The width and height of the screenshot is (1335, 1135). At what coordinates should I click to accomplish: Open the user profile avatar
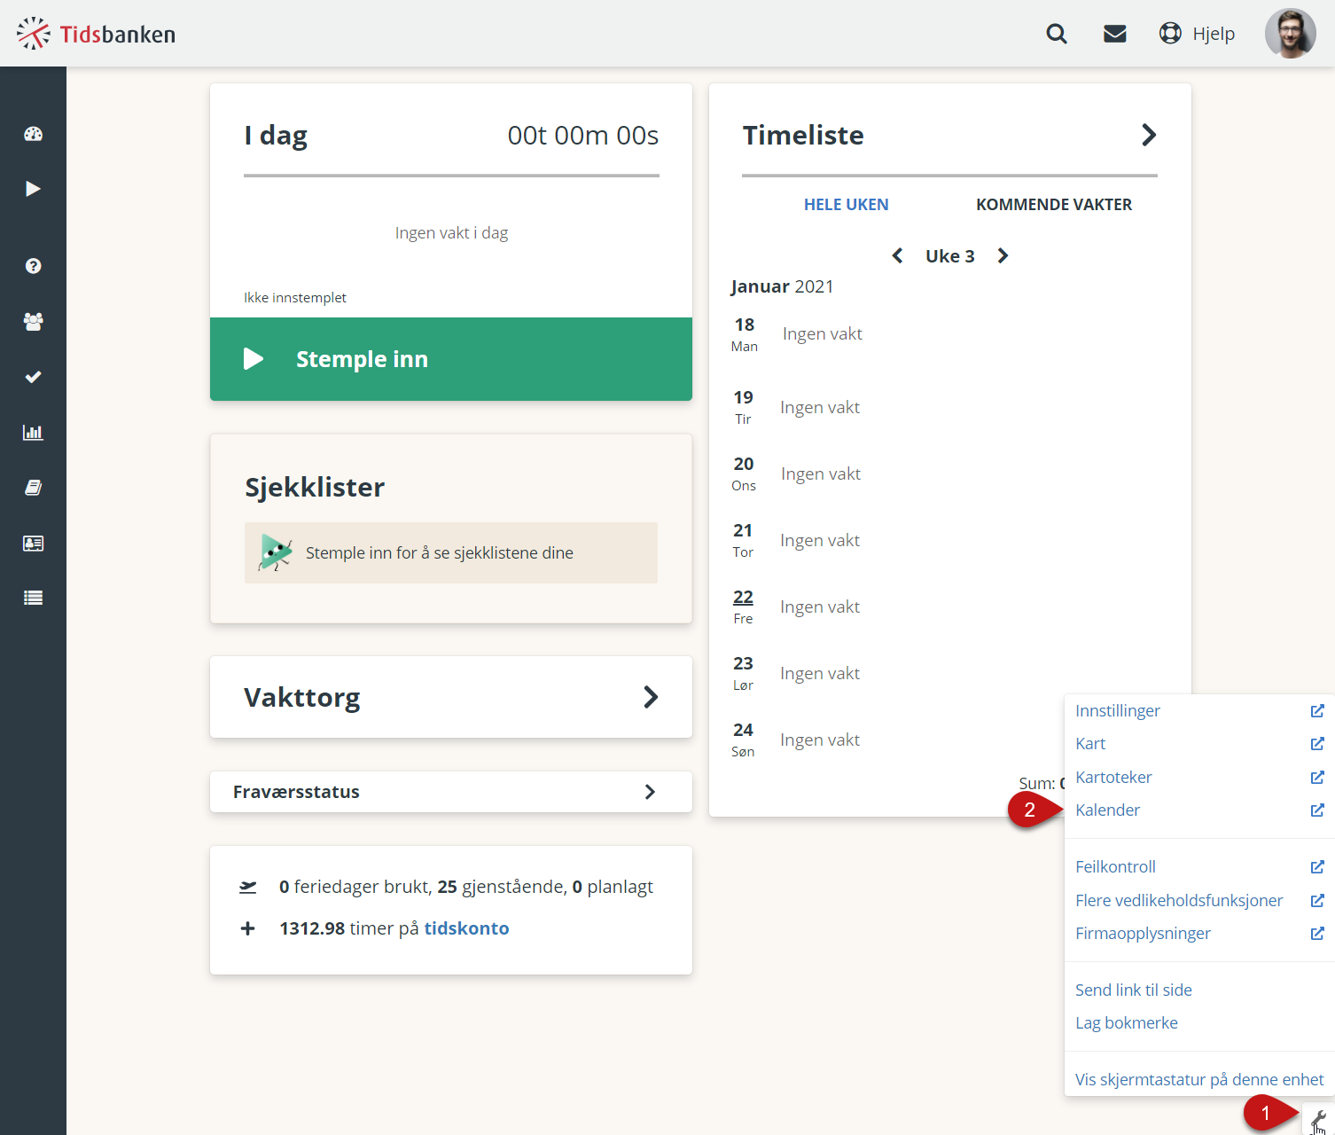pos(1291,34)
